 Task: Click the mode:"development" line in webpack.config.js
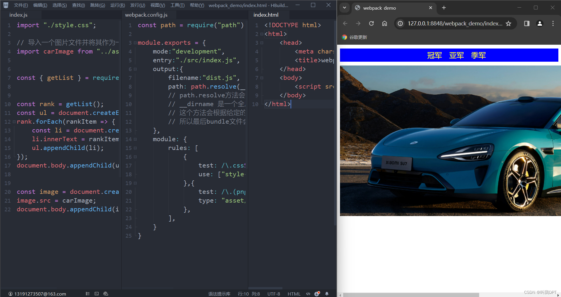point(189,51)
